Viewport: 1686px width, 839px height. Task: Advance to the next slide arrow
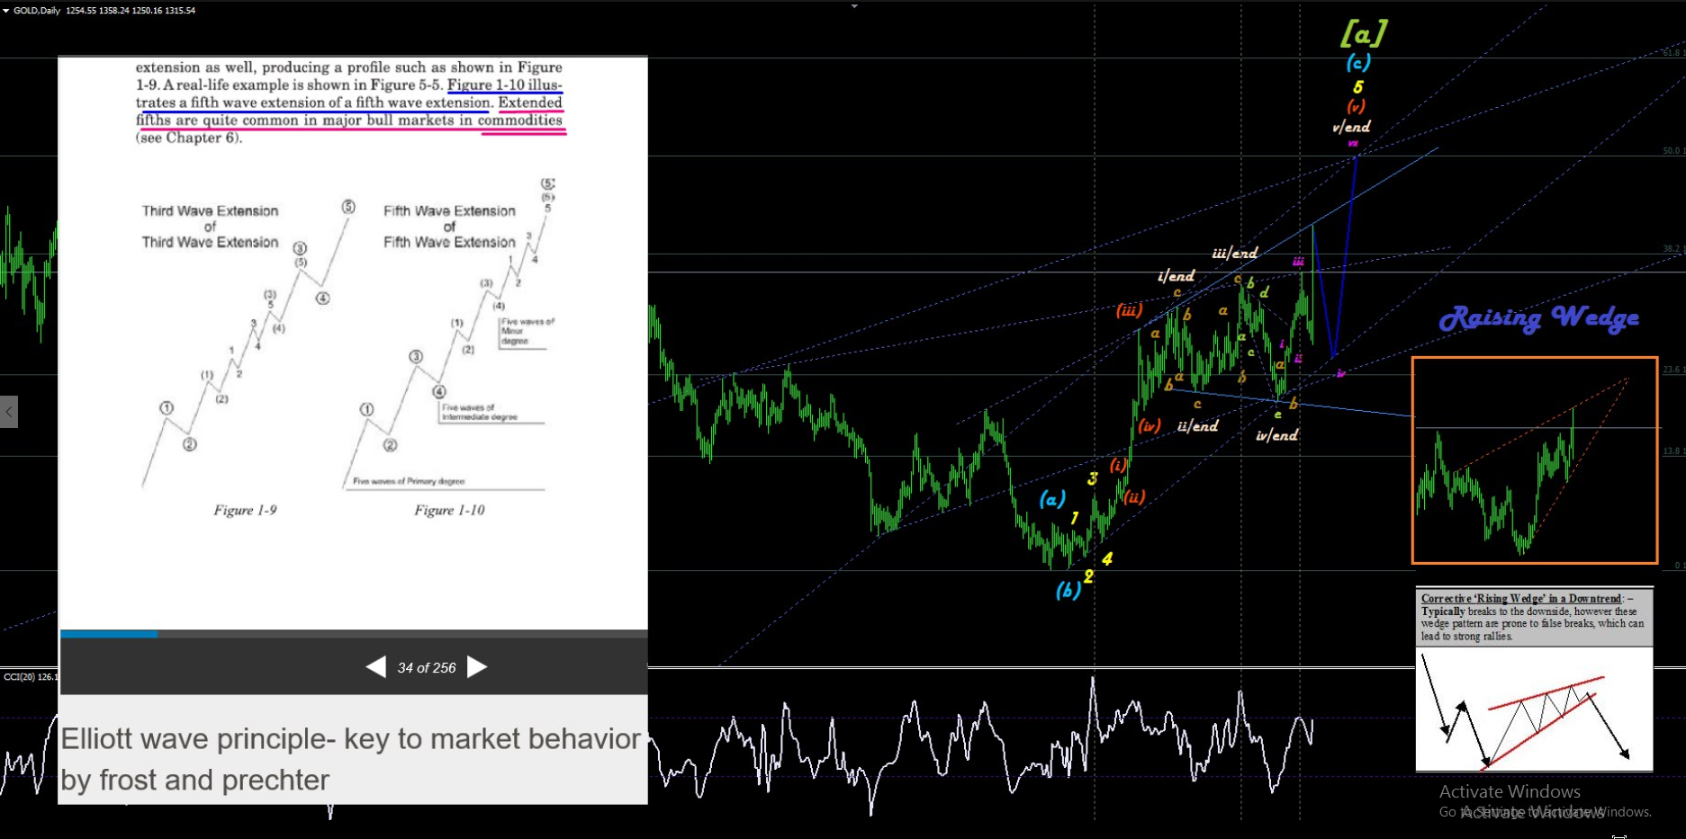tap(478, 667)
